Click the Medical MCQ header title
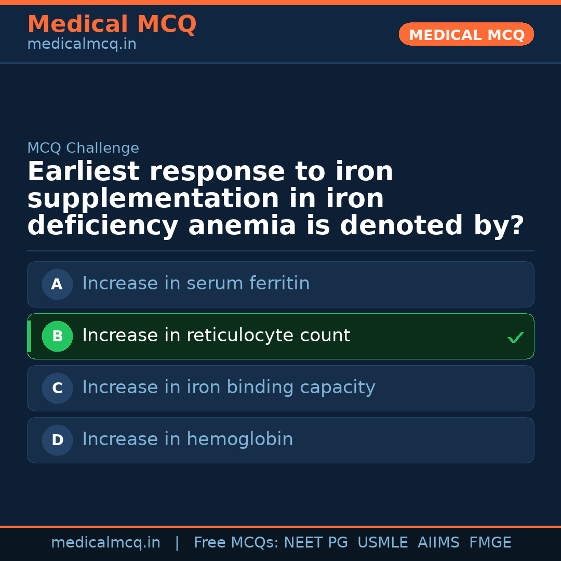This screenshot has height=561, width=561. pyautogui.click(x=112, y=24)
